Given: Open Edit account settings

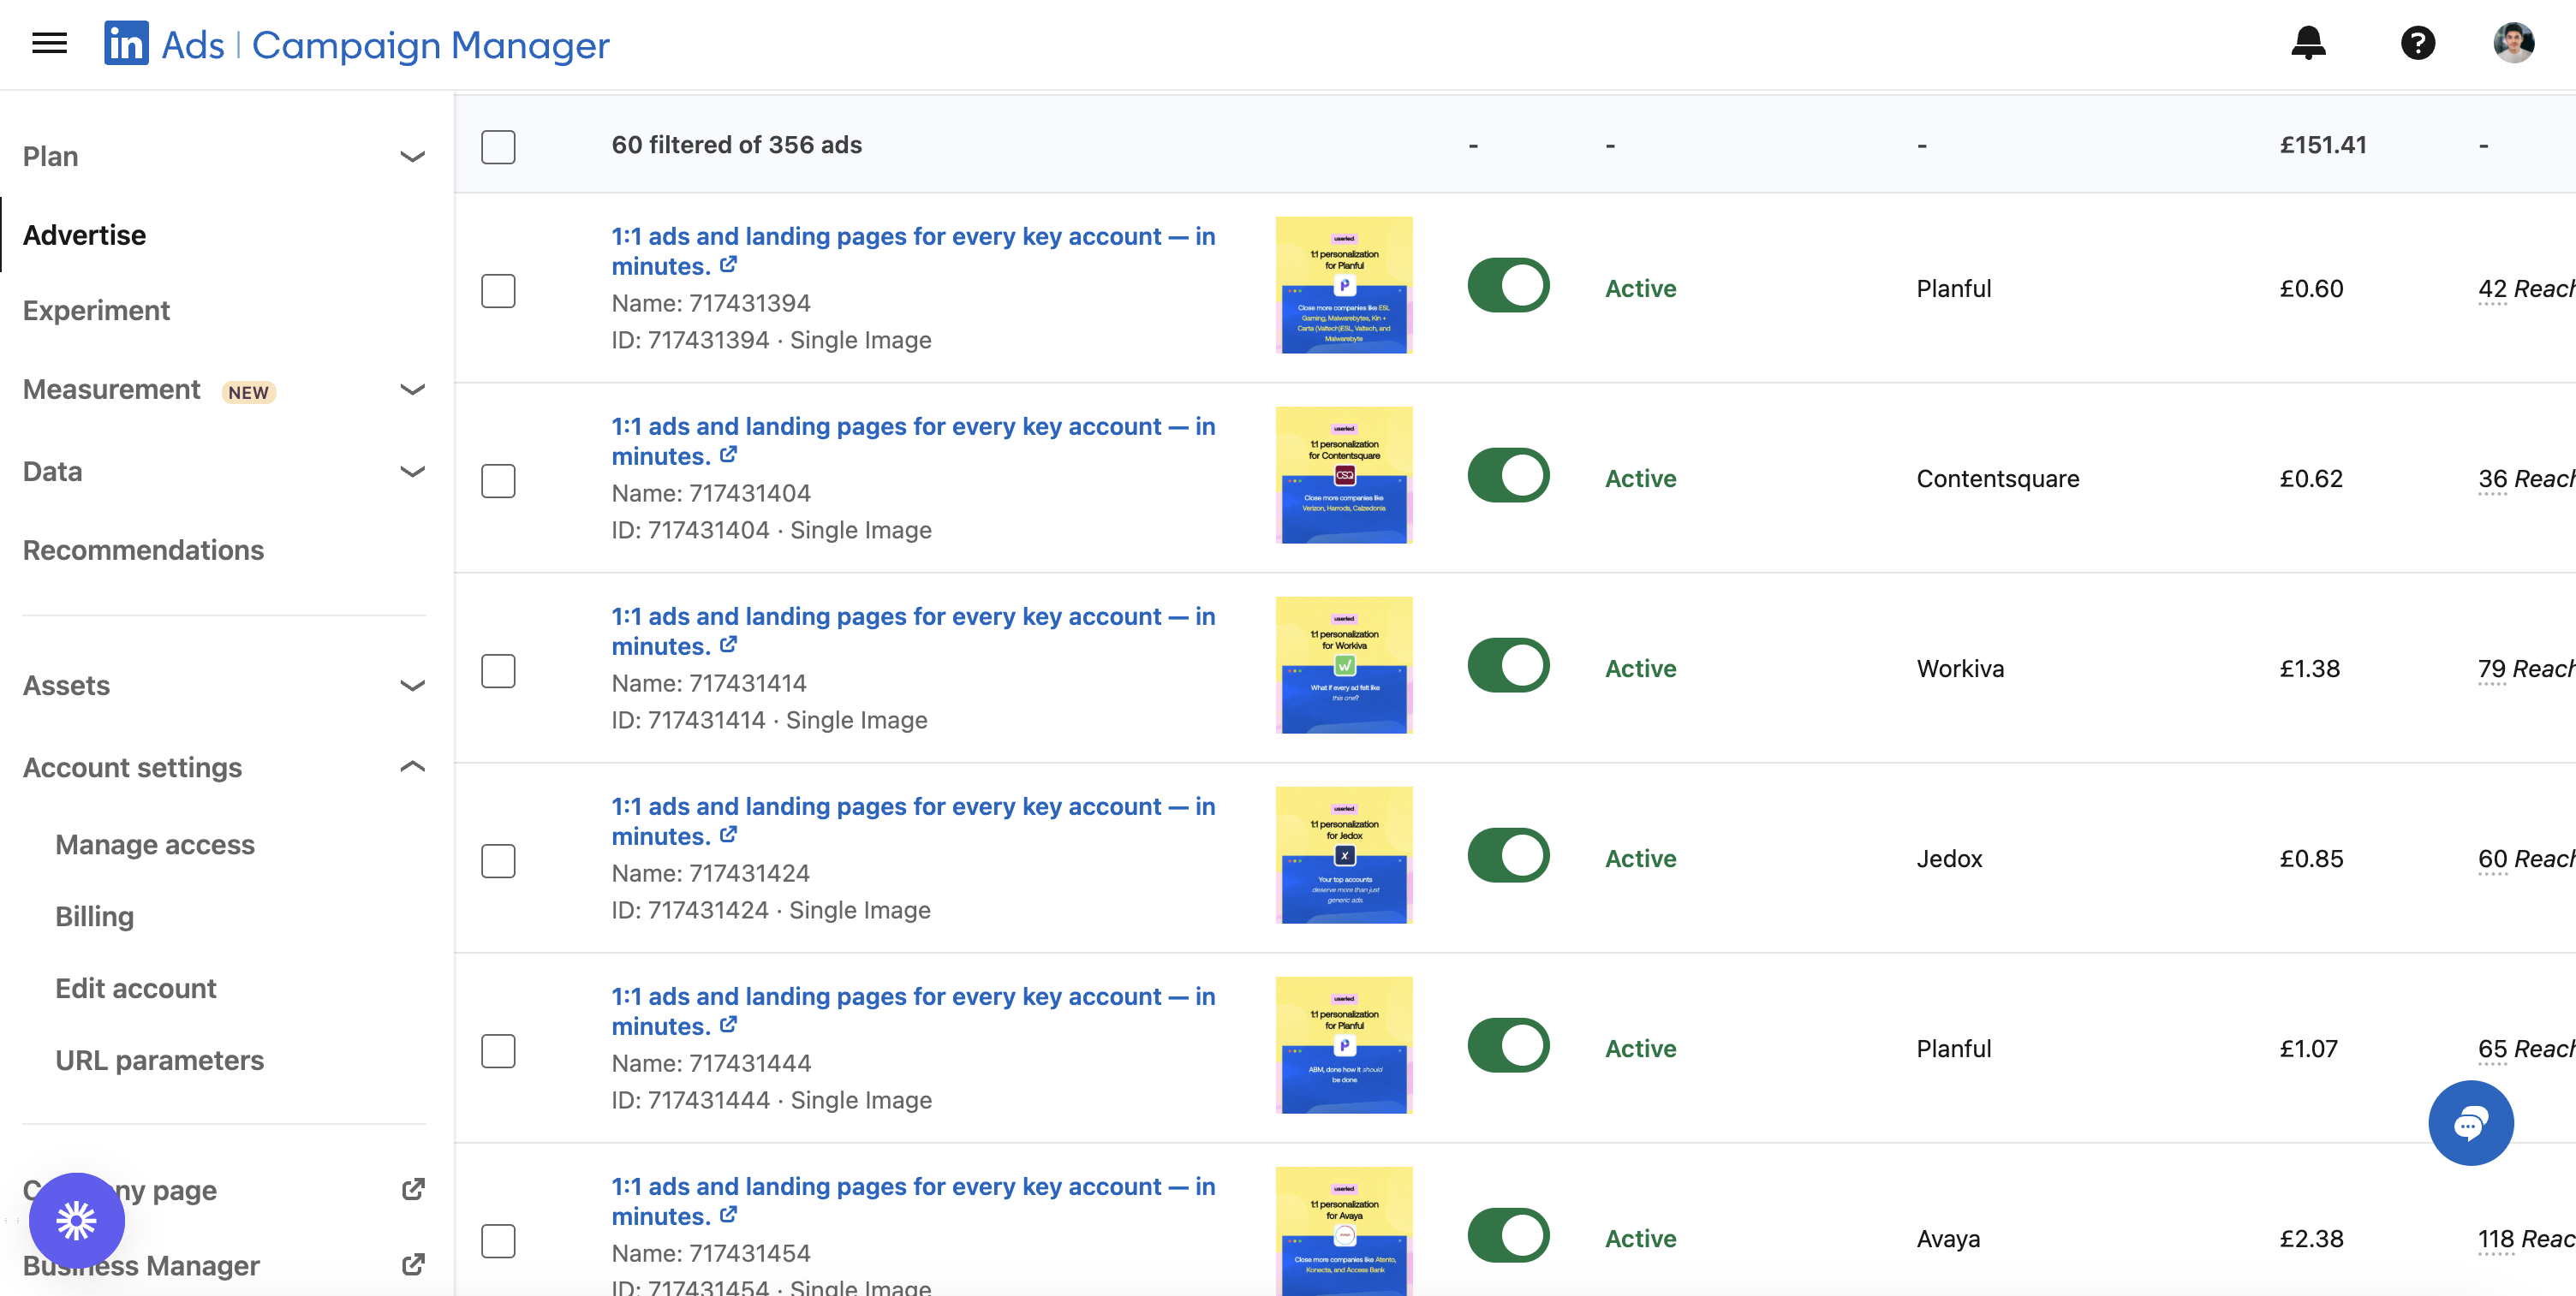Looking at the screenshot, I should click(x=135, y=988).
